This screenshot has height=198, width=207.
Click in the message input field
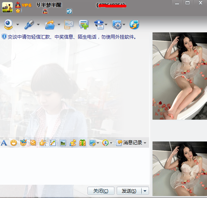74,166
